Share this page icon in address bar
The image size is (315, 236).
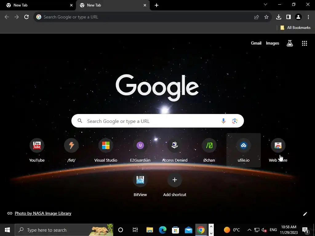click(257, 17)
